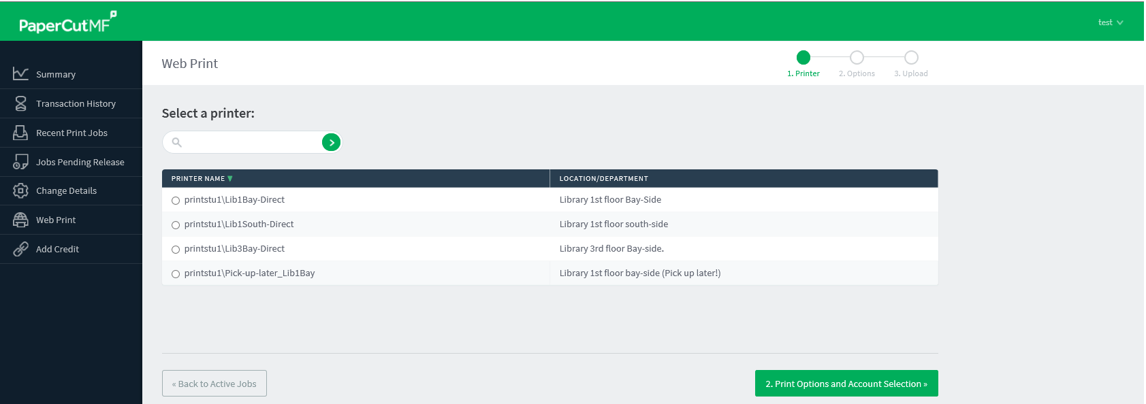
Task: Click the Transaction History hourglass icon
Action: (20, 103)
